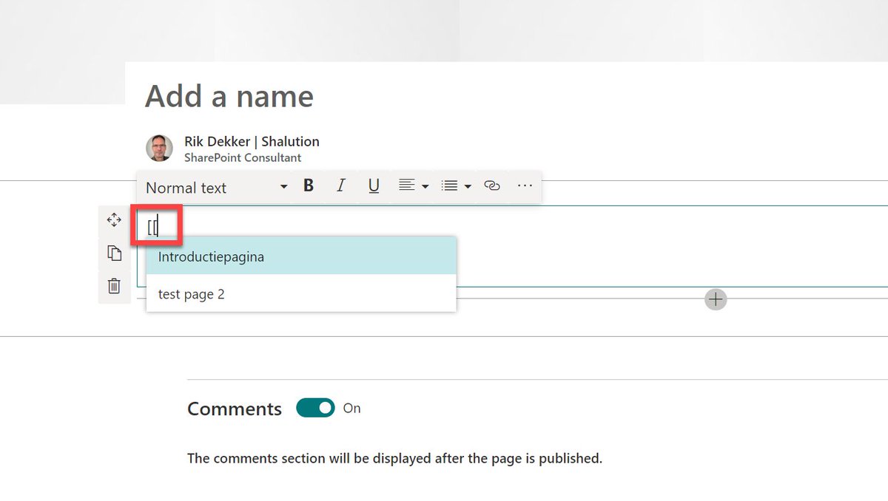Insert a hyperlink
This screenshot has height=501, width=888.
click(x=491, y=186)
